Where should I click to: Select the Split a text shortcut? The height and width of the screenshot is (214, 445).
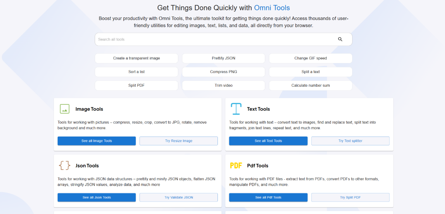tap(311, 72)
